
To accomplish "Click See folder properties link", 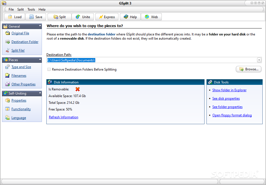I will pos(227,107).
